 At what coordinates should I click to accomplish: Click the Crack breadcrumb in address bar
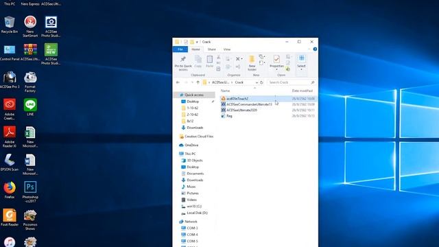(239, 82)
